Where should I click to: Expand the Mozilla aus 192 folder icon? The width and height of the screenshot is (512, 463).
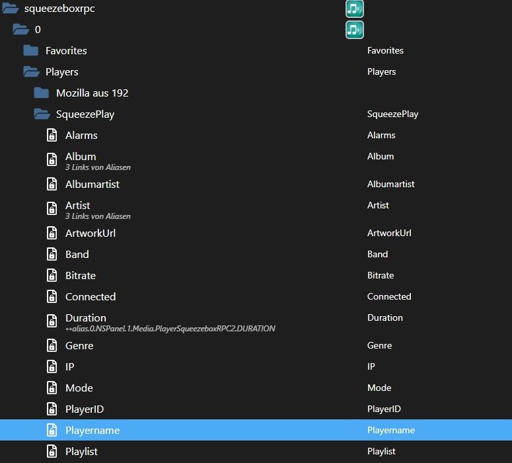[x=42, y=93]
